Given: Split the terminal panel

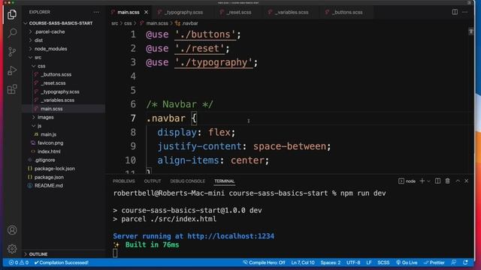Looking at the screenshot, I should [437, 181].
